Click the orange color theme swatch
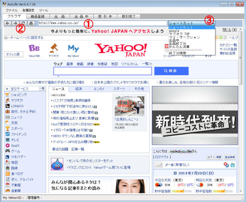This screenshot has height=202, width=246. pos(217,38)
